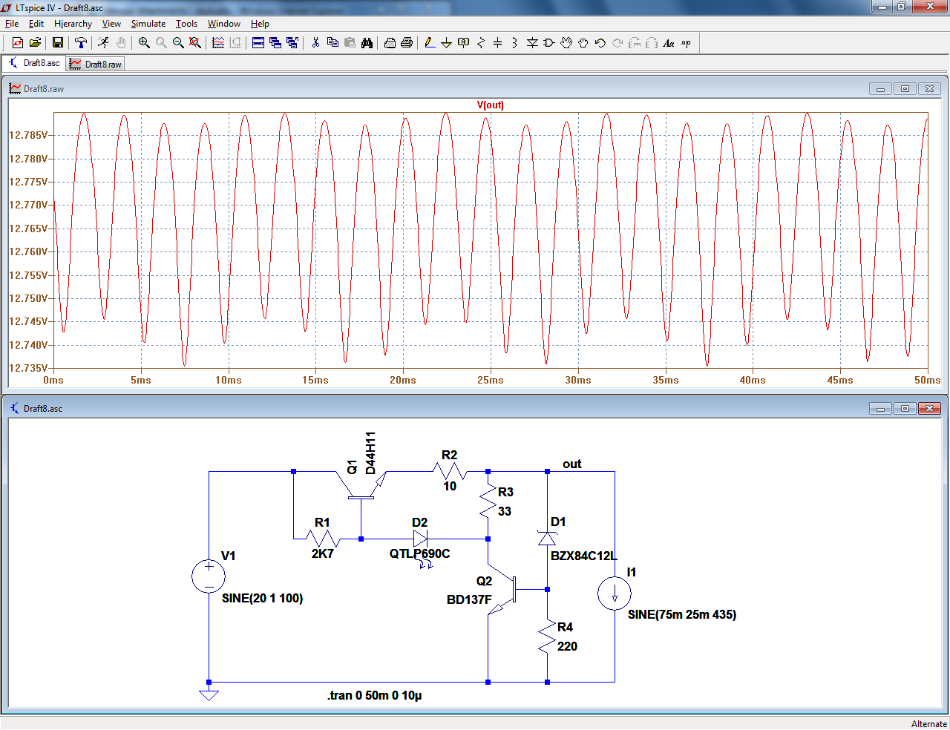
Task: Click the SINE(75m 25m 435) current value
Action: pyautogui.click(x=682, y=614)
